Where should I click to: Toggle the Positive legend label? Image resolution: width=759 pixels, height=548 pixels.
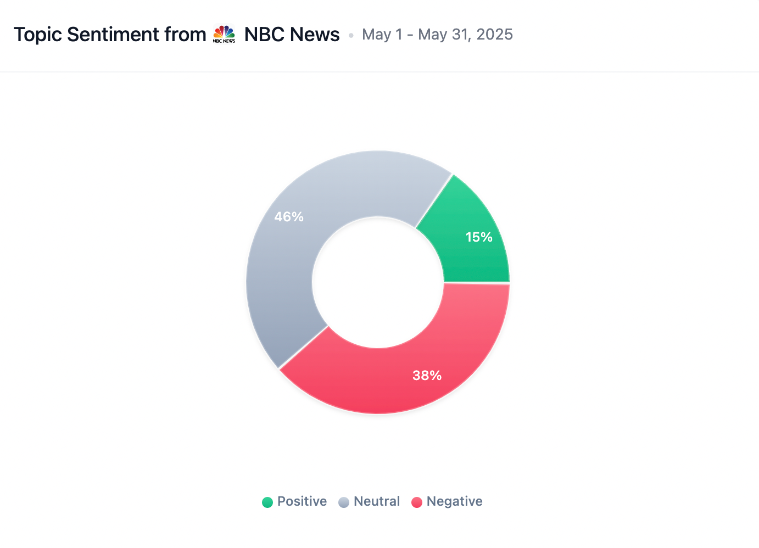(302, 501)
